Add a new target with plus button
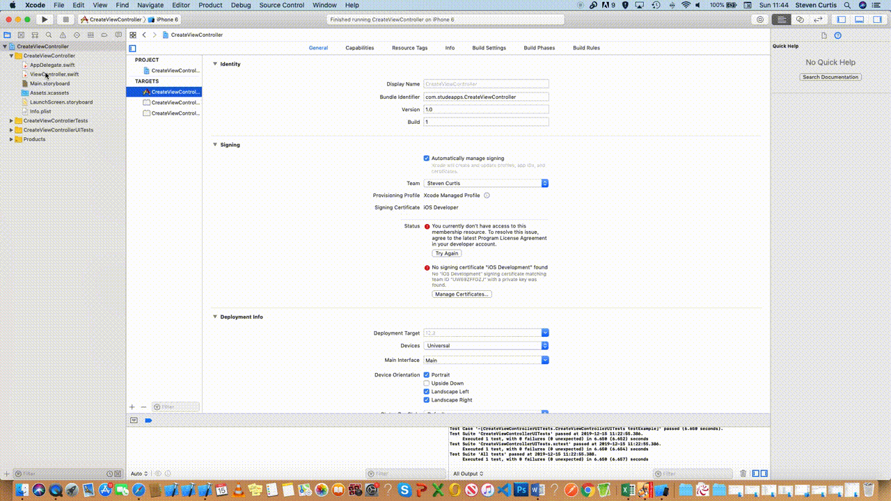 [x=132, y=407]
